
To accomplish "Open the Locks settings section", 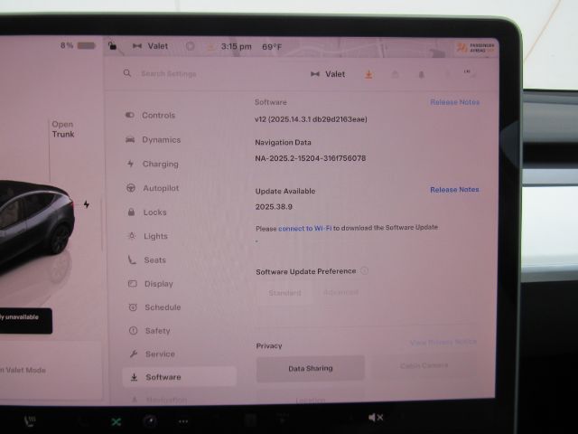I will (x=154, y=212).
